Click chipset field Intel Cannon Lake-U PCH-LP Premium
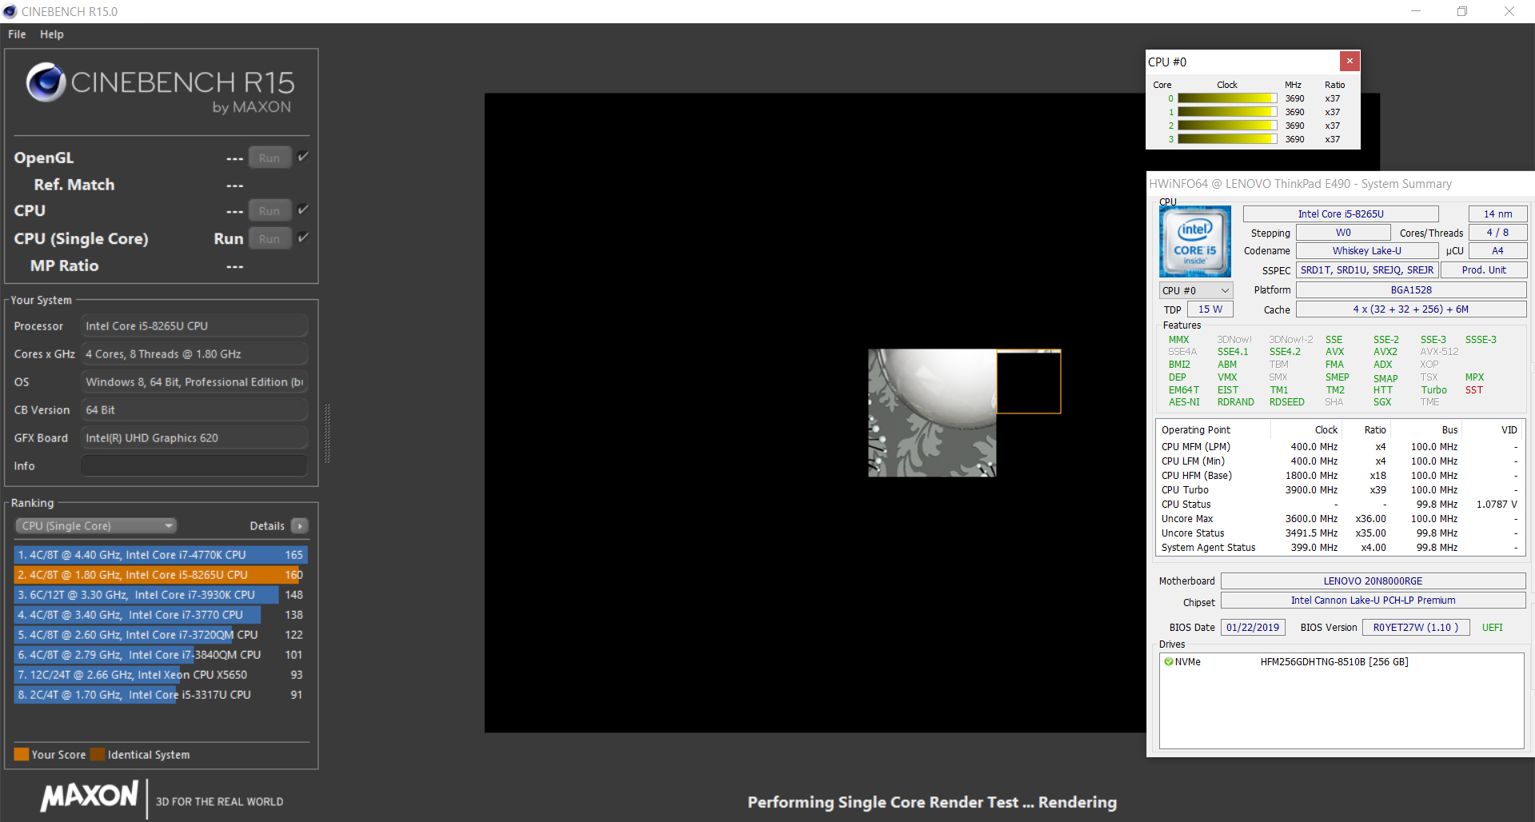Screen dimensions: 1535x822 1373,601
